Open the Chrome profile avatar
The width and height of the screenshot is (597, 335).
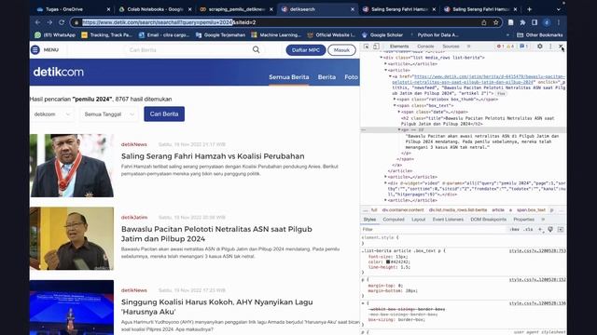pos(547,22)
